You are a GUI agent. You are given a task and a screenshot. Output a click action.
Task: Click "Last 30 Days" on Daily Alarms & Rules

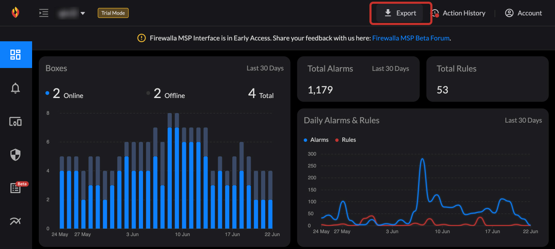click(x=523, y=120)
